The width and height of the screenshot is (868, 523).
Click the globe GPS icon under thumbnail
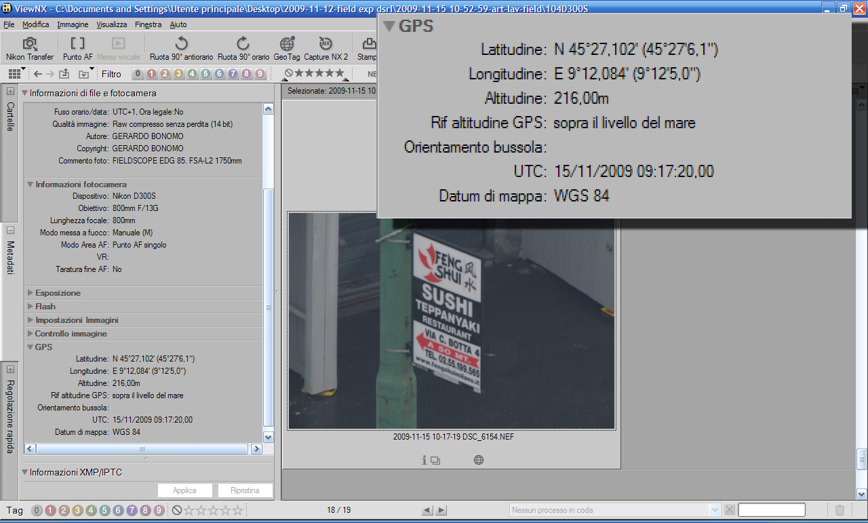click(x=479, y=460)
